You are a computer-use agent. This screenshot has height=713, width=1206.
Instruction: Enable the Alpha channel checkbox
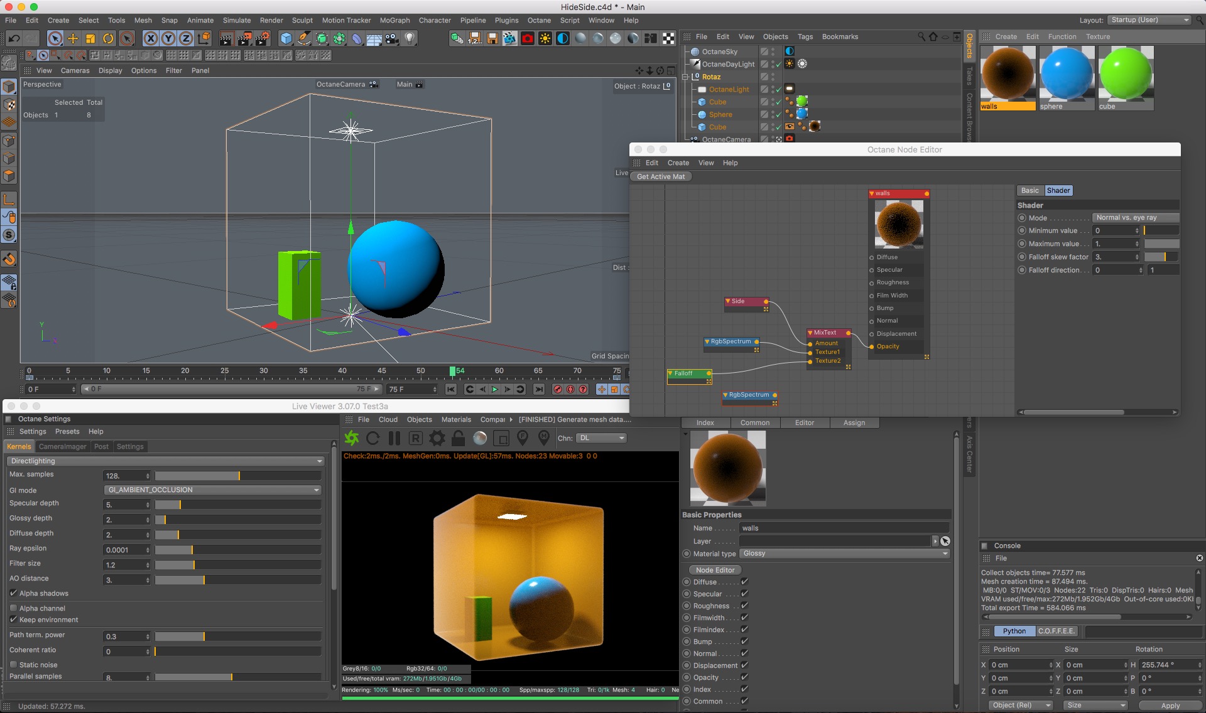14,608
